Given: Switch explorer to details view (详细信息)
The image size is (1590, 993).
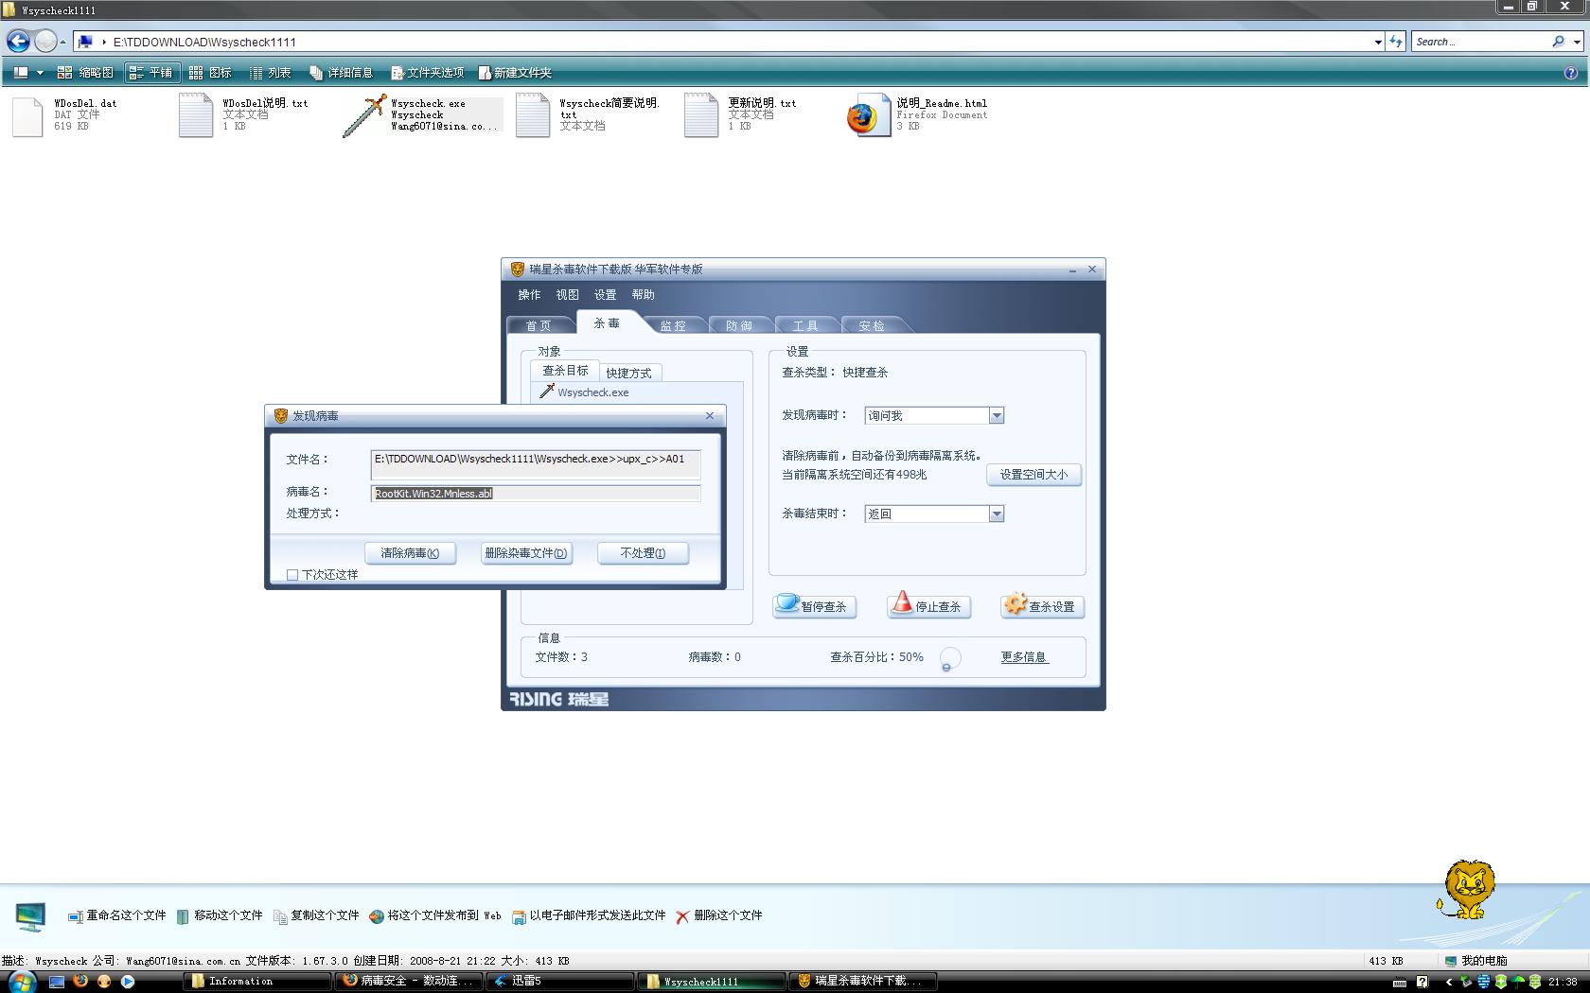Looking at the screenshot, I should pos(342,73).
